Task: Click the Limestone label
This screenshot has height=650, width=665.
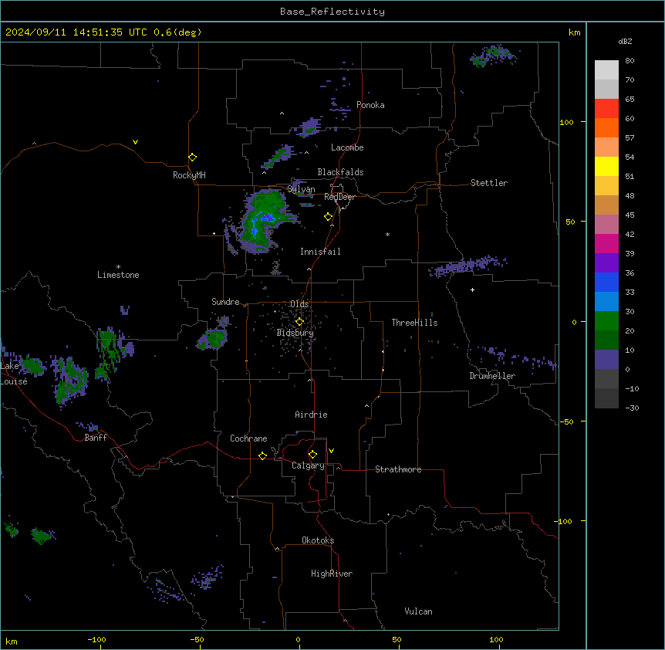Action: (118, 275)
